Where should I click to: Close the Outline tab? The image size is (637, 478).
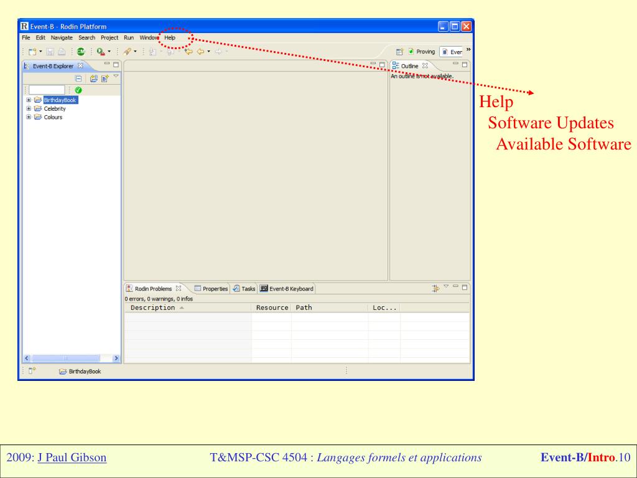[x=425, y=65]
